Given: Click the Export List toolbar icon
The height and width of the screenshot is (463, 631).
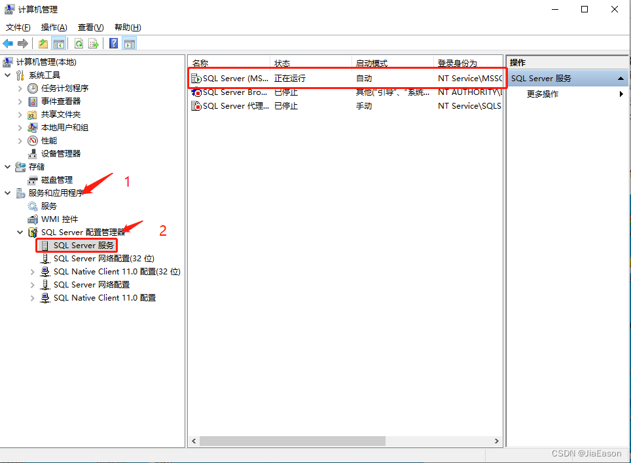Looking at the screenshot, I should coord(94,43).
